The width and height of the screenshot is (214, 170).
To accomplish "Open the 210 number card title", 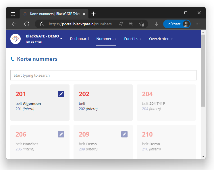I will pyautogui.click(x=147, y=134).
